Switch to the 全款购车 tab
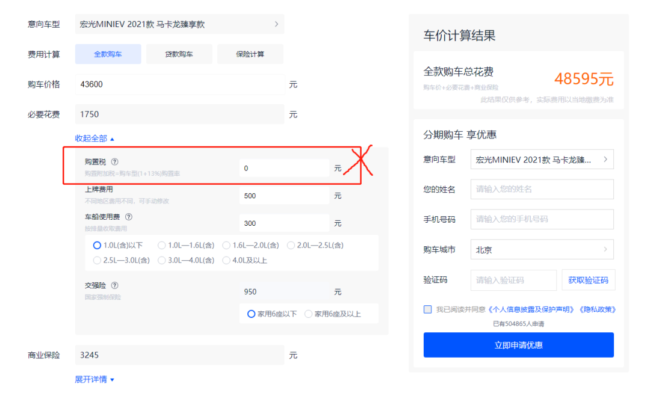The image size is (650, 398). point(108,54)
